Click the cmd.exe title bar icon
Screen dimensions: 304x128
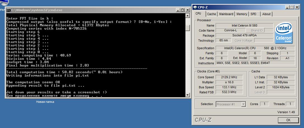point(9,10)
